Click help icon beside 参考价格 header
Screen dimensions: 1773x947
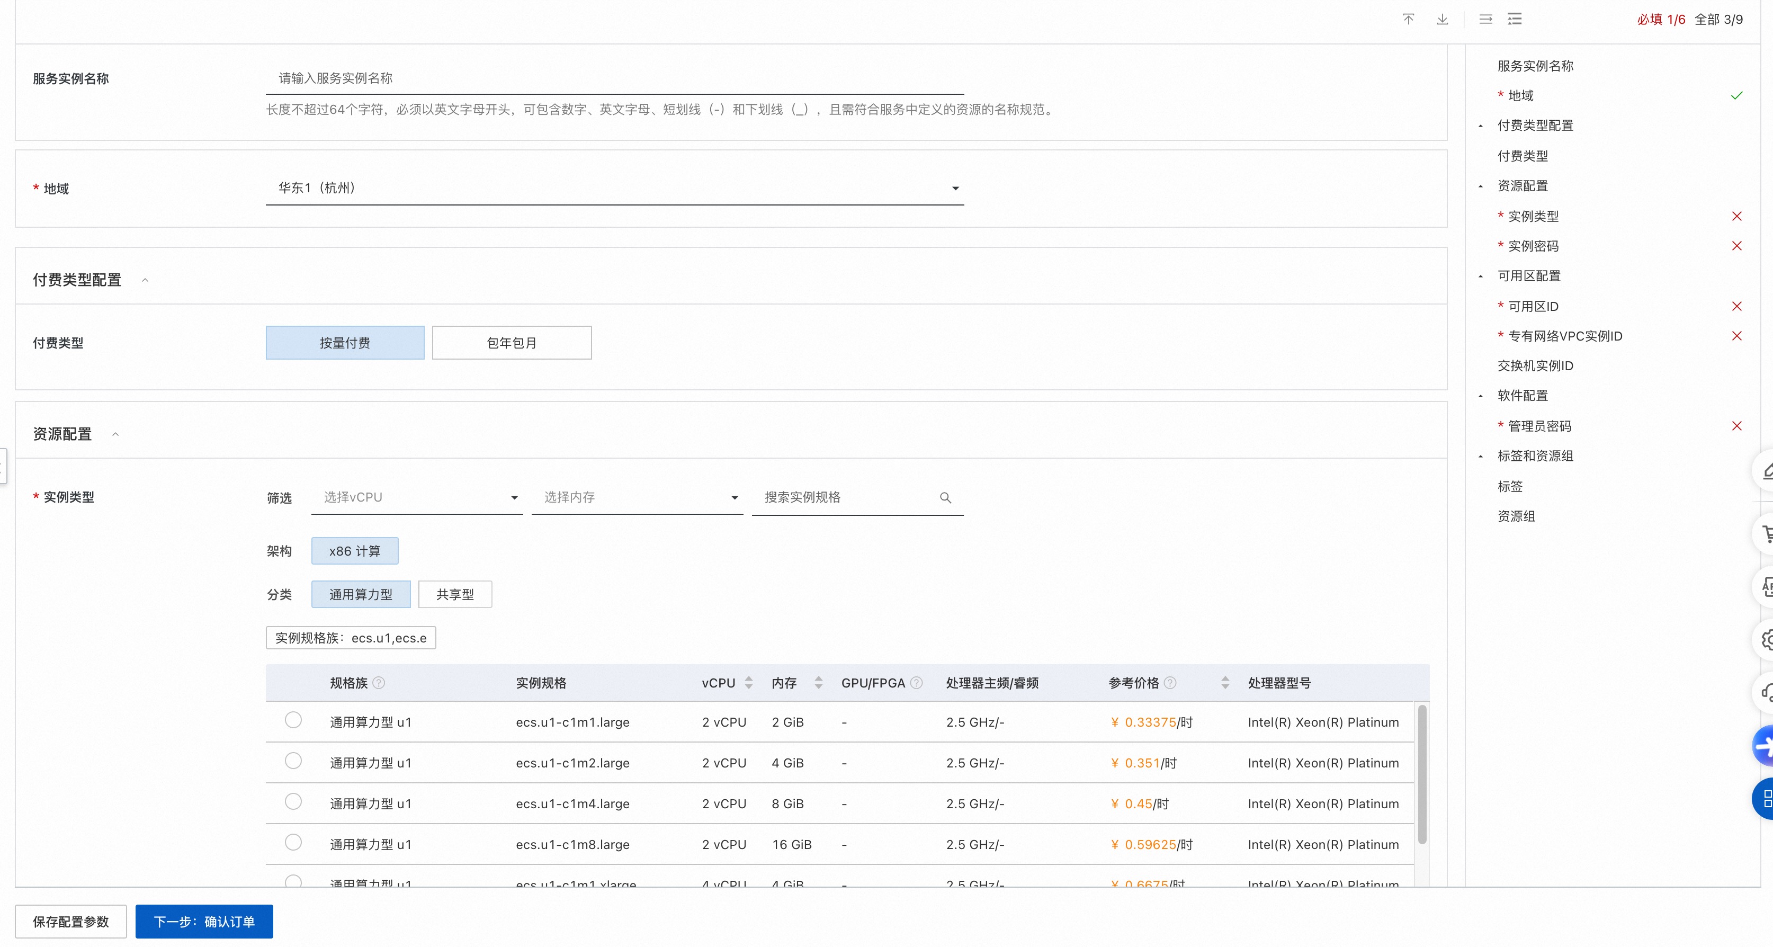coord(1170,683)
